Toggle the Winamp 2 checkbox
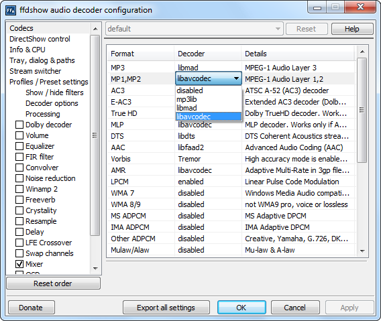The height and width of the screenshot is (321, 381). pos(19,189)
